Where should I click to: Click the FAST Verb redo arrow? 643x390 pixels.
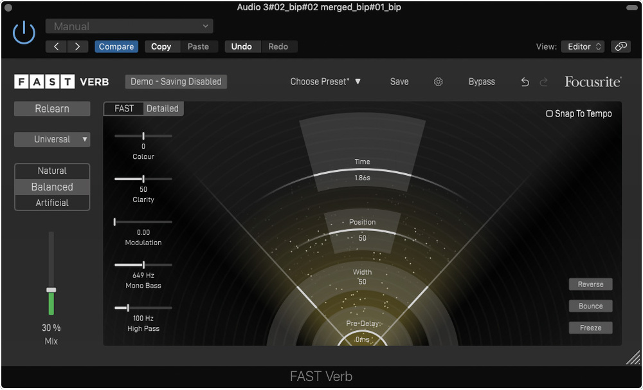[x=544, y=82]
